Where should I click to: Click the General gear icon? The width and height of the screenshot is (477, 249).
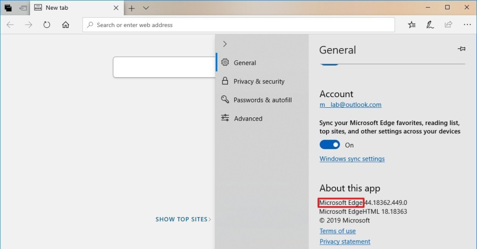tap(225, 62)
